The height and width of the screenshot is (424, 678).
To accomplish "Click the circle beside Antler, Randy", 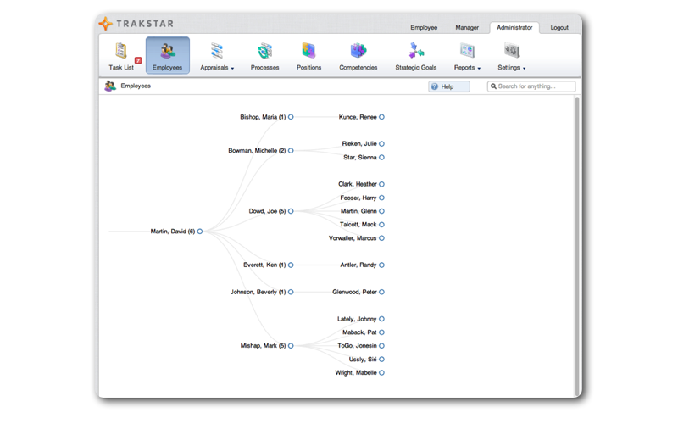I will click(381, 265).
